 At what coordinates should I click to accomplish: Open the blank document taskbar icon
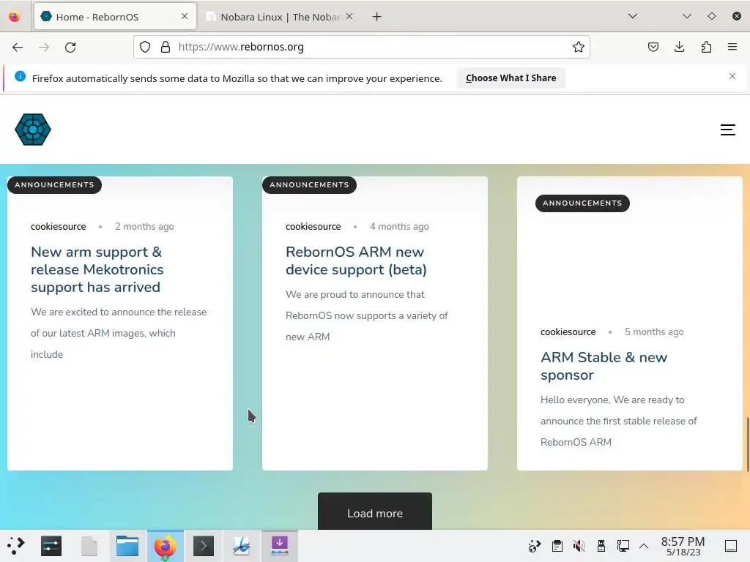click(89, 546)
